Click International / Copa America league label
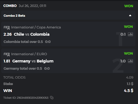 [36, 27]
